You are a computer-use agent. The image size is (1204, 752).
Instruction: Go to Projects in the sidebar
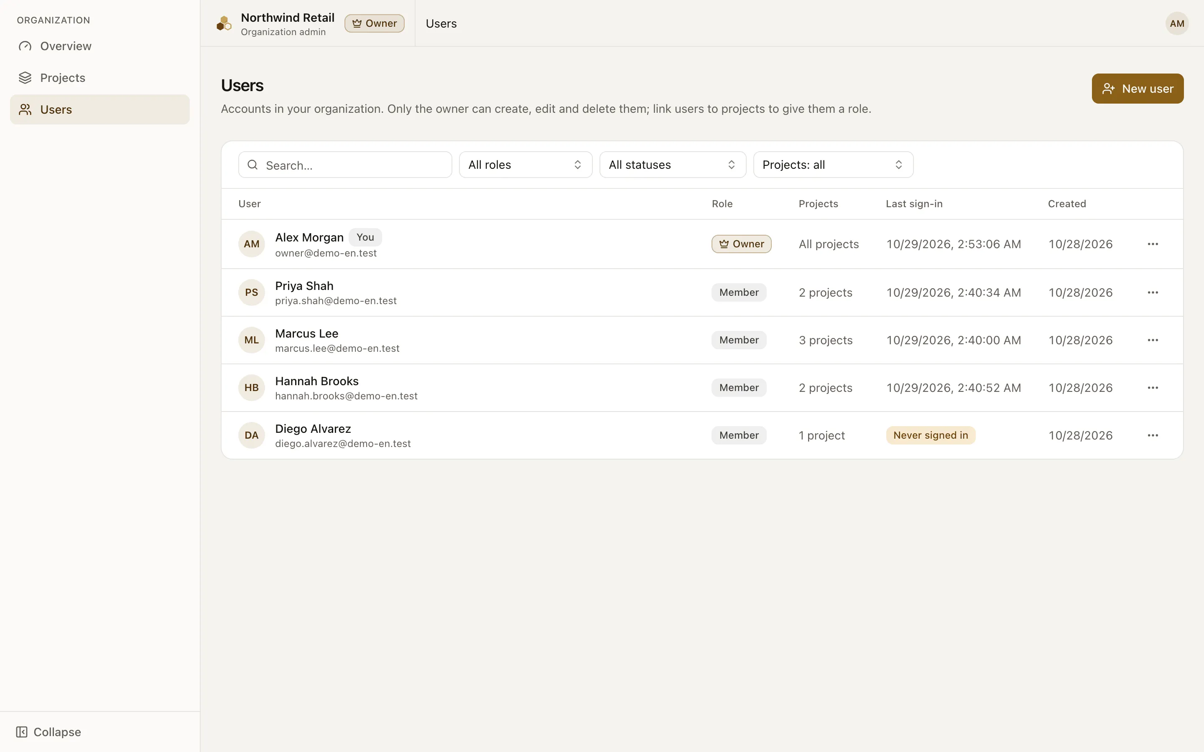click(x=99, y=78)
